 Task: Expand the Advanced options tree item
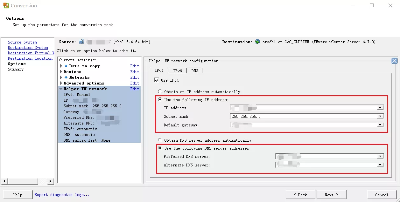(x=61, y=83)
